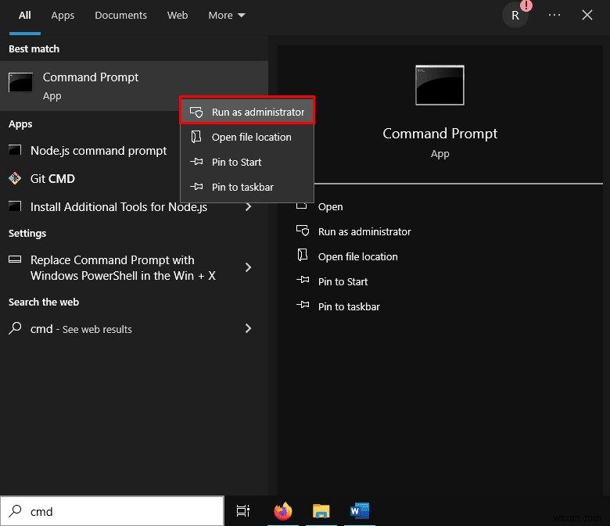This screenshot has height=526, width=610.
Task: Click the Command Prompt title in the details pane
Action: (x=440, y=134)
